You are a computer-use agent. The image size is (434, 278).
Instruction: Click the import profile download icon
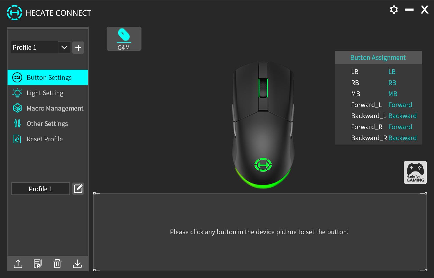(x=77, y=263)
